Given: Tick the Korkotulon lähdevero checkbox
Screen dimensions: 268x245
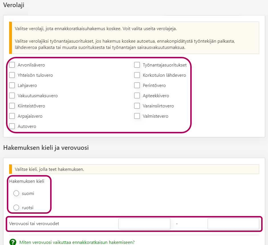Looking at the screenshot, I should 137,75.
